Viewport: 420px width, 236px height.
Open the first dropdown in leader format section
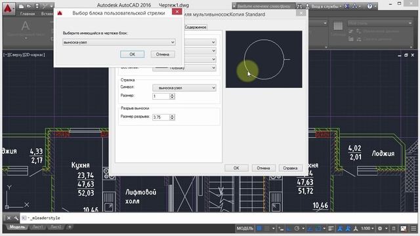pyautogui.click(x=200, y=42)
